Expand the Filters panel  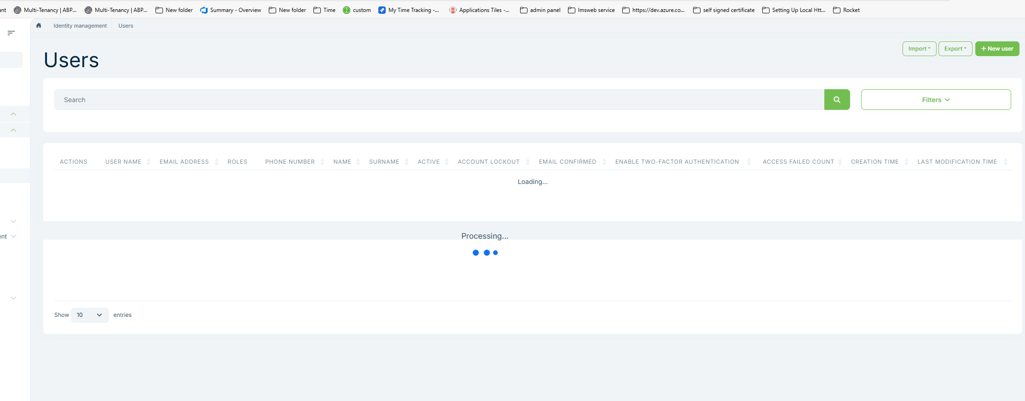(935, 100)
